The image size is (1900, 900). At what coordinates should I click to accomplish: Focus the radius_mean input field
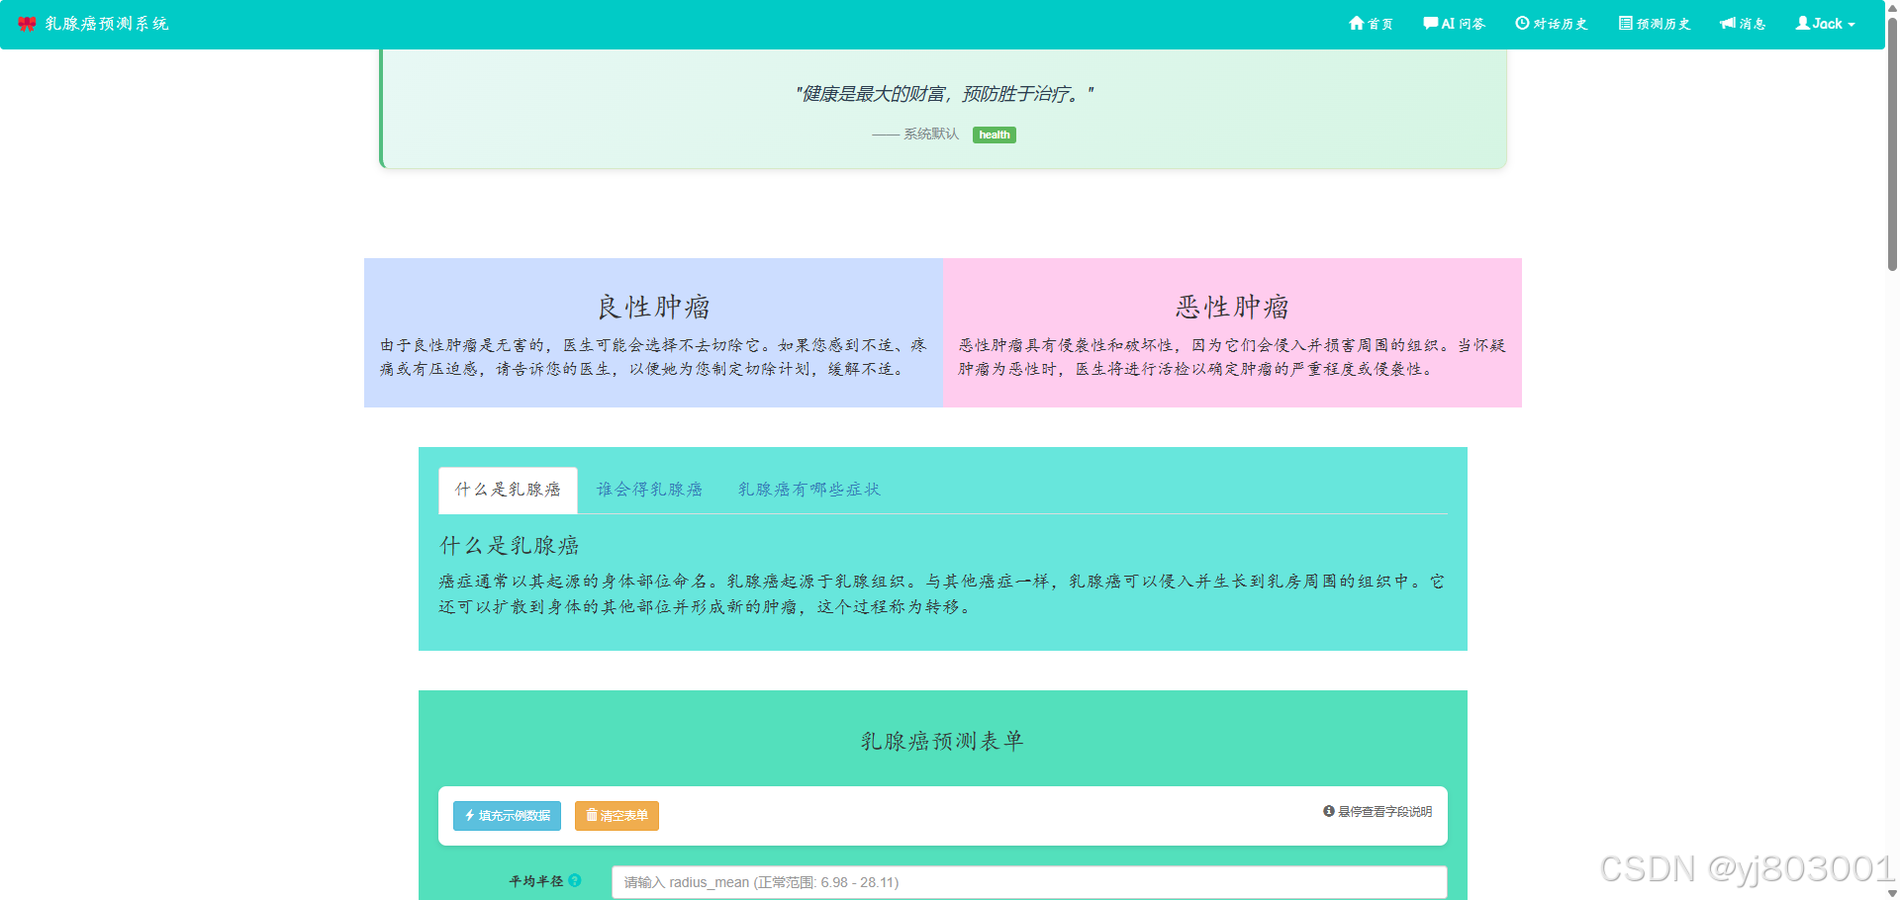pos(1029,882)
